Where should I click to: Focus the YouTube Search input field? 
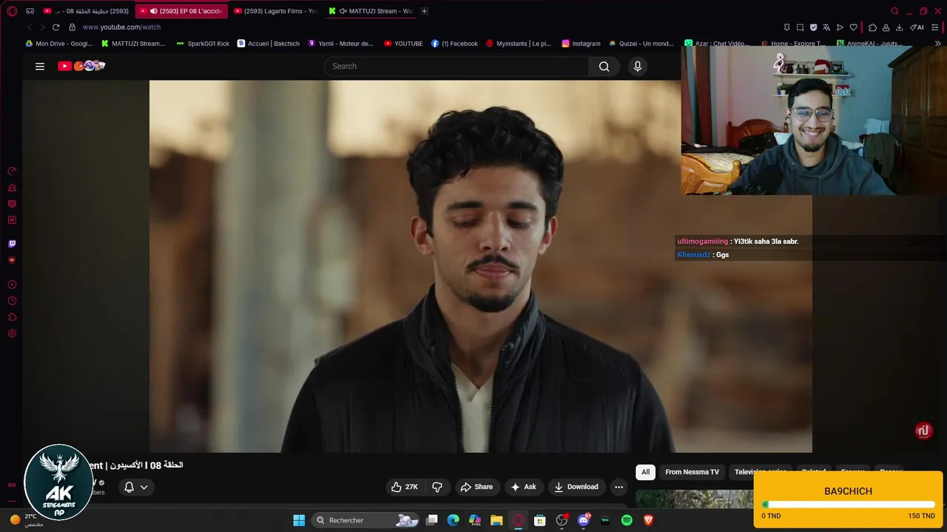click(x=456, y=66)
